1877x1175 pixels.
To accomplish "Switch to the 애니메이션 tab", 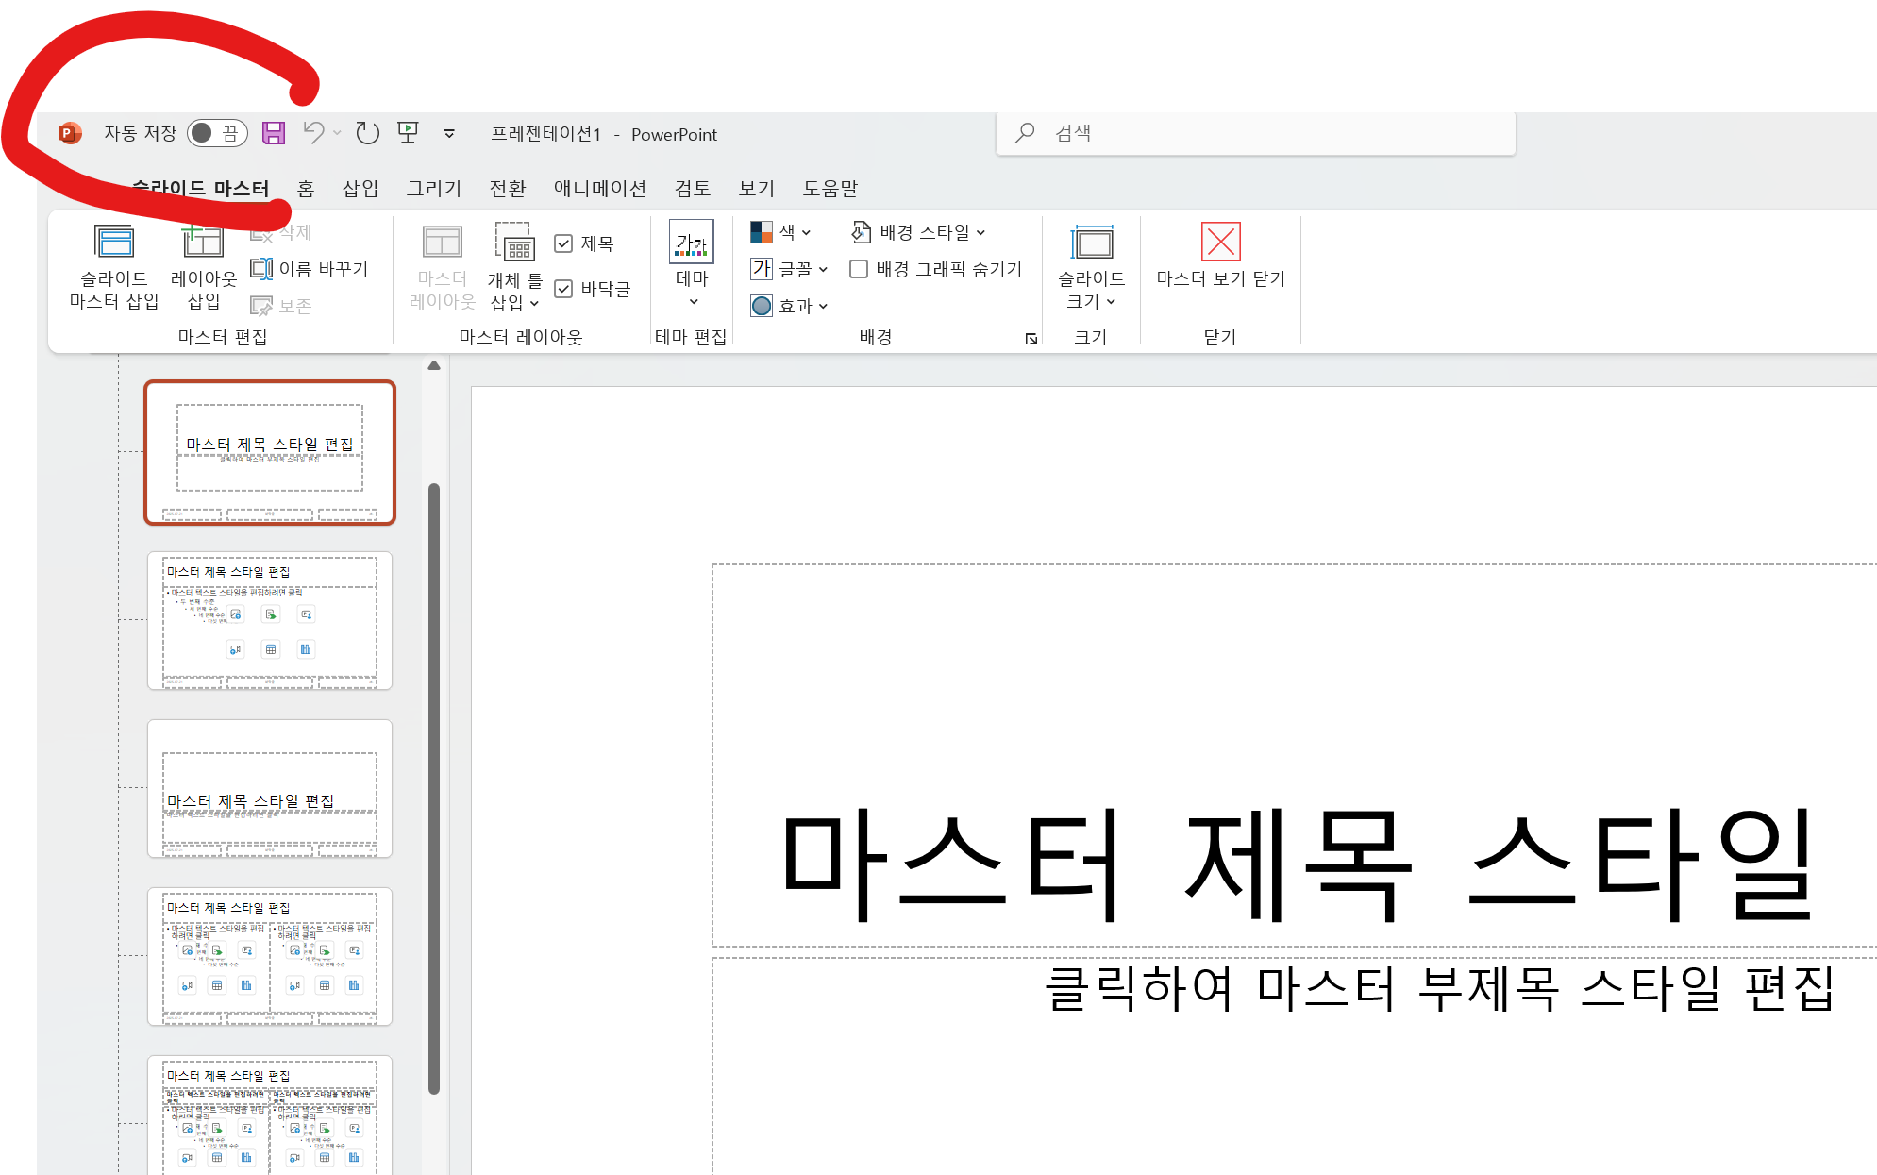I will click(599, 189).
